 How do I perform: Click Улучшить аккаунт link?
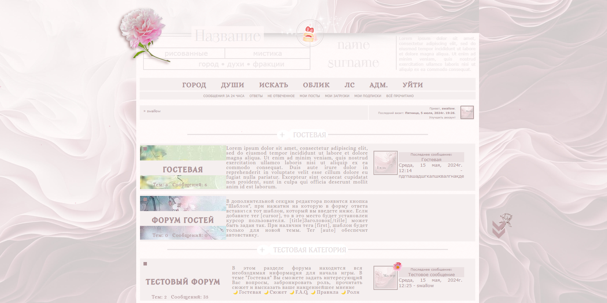[x=442, y=117]
